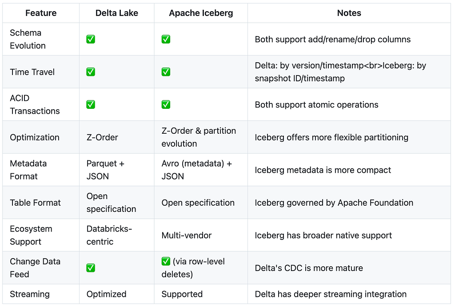Click the Z-Order cell under Delta Lake
Screen dimensions: 455x307
[102, 137]
